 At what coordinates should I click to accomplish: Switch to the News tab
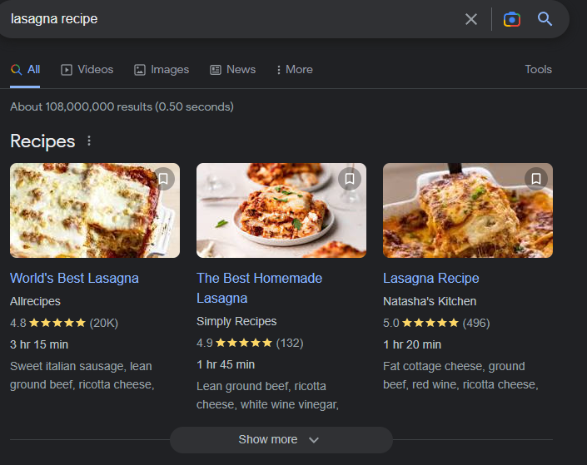pos(232,70)
